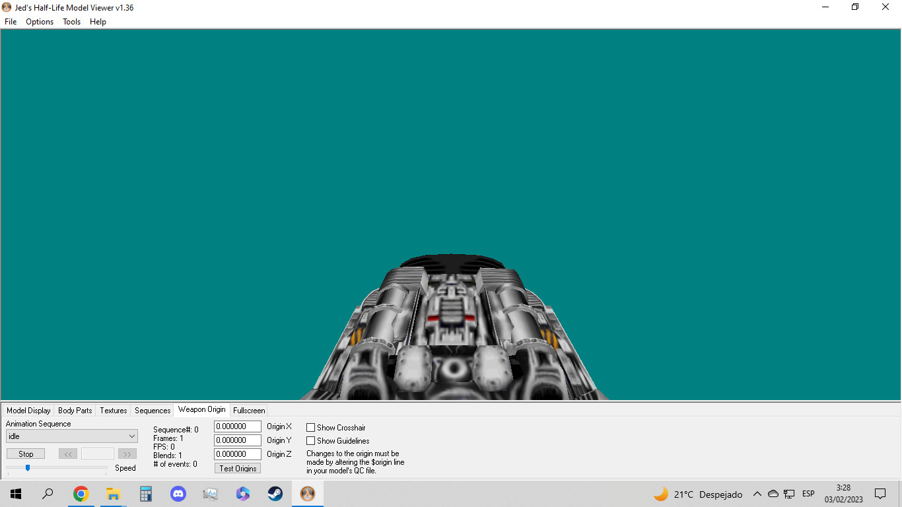Image resolution: width=902 pixels, height=507 pixels.
Task: Click the ESP language indicator
Action: coord(808,494)
